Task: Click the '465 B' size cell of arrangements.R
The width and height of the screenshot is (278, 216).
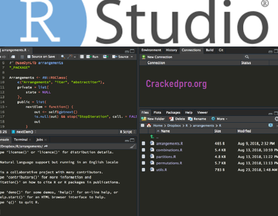Action: point(219,143)
